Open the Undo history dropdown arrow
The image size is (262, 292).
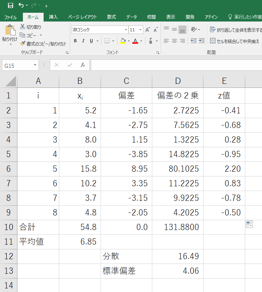[27, 5]
